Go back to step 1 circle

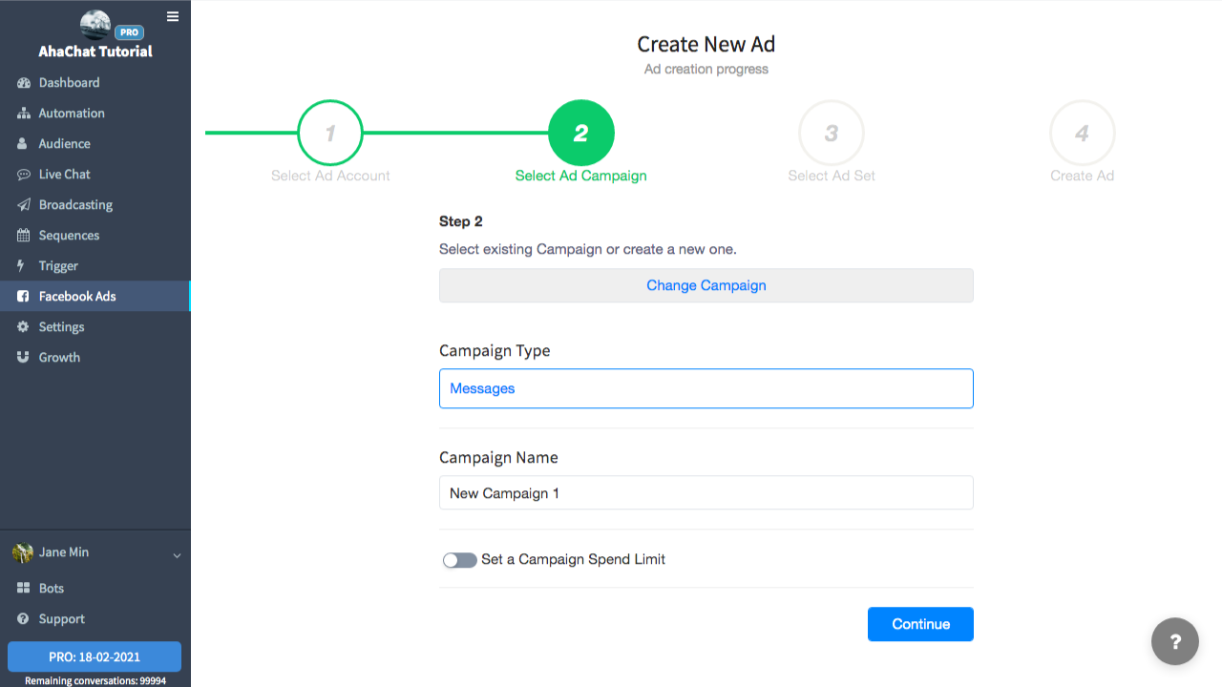(330, 134)
